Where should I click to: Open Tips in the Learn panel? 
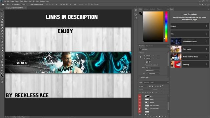click(x=190, y=34)
